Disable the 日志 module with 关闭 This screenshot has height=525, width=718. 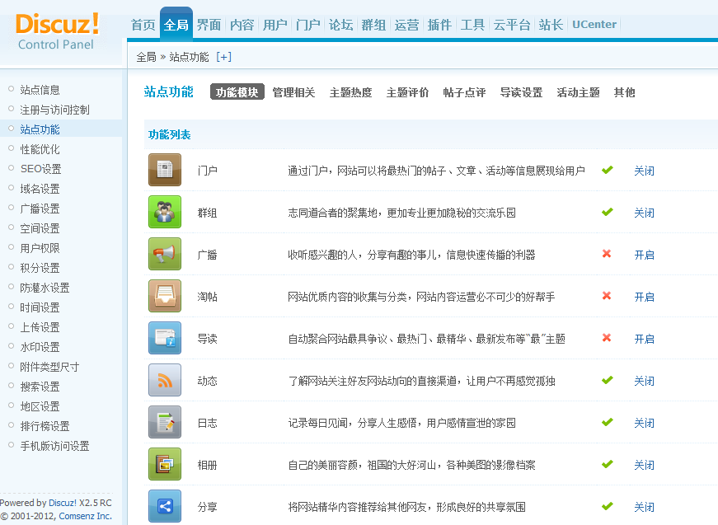pyautogui.click(x=645, y=423)
